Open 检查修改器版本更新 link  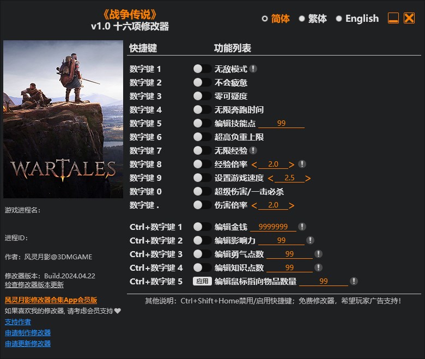tap(34, 285)
